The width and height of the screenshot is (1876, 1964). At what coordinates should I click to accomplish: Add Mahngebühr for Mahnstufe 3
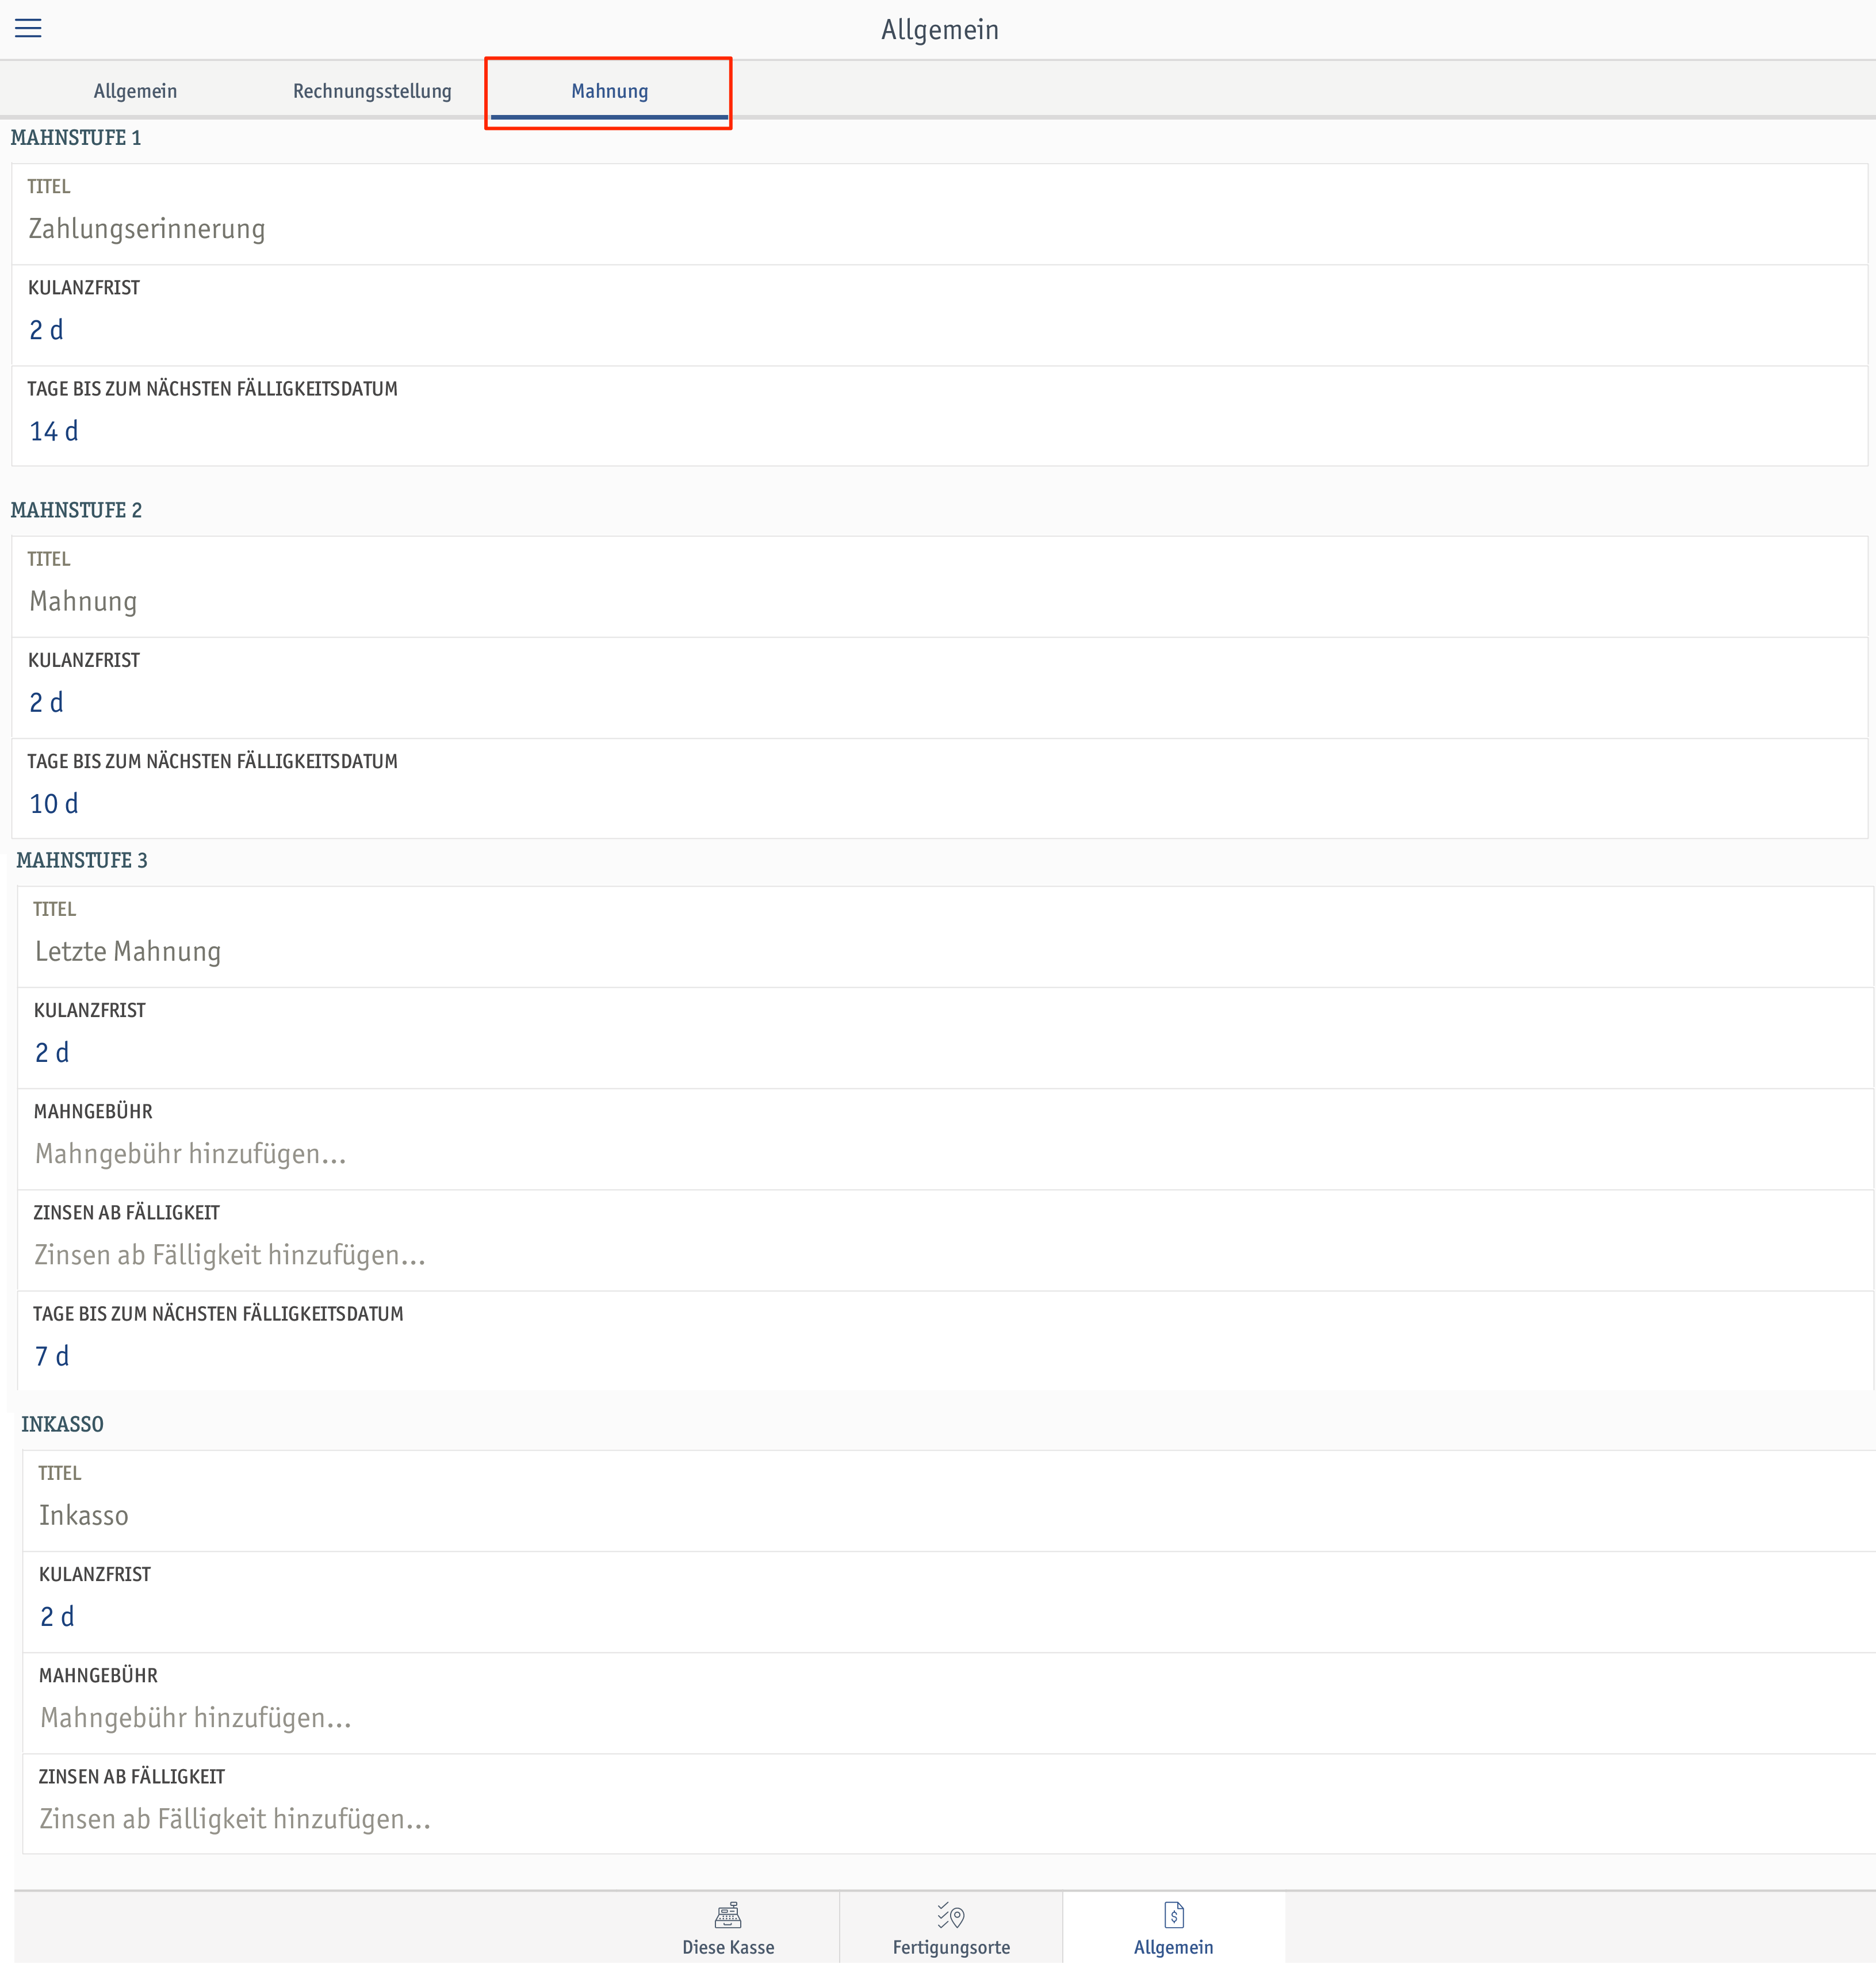(x=945, y=1138)
